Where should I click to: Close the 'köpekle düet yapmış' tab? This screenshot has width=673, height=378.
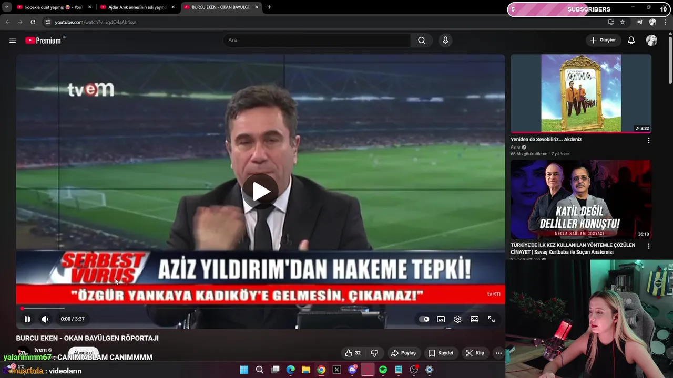(89, 7)
